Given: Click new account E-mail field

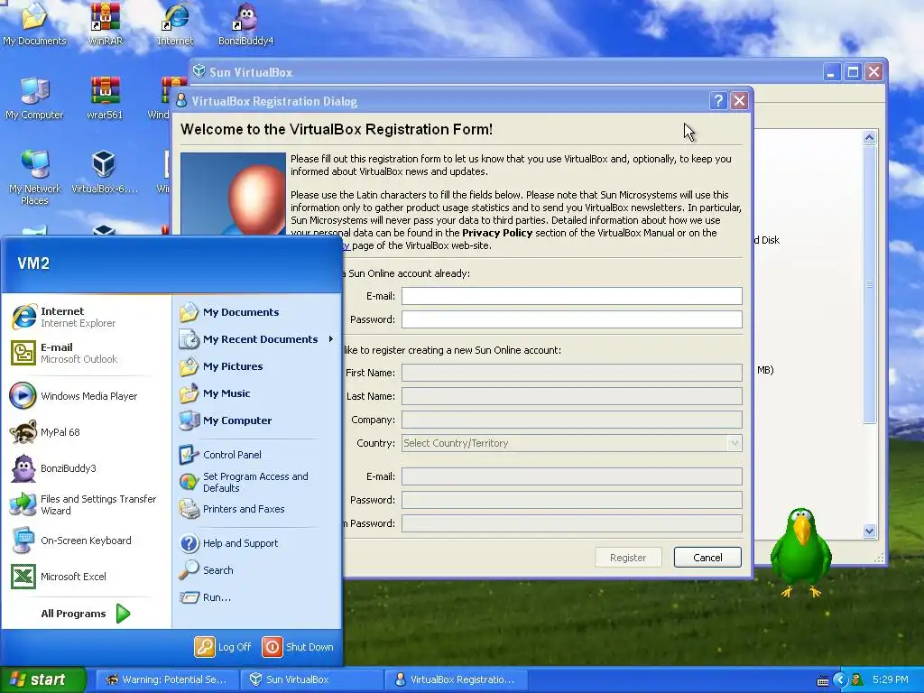Looking at the screenshot, I should 571,476.
